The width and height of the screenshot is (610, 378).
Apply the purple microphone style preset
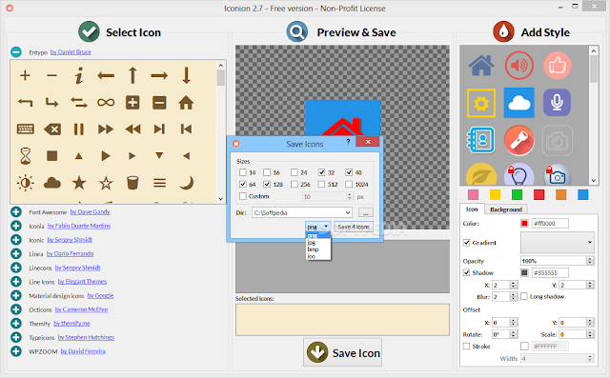(x=557, y=103)
